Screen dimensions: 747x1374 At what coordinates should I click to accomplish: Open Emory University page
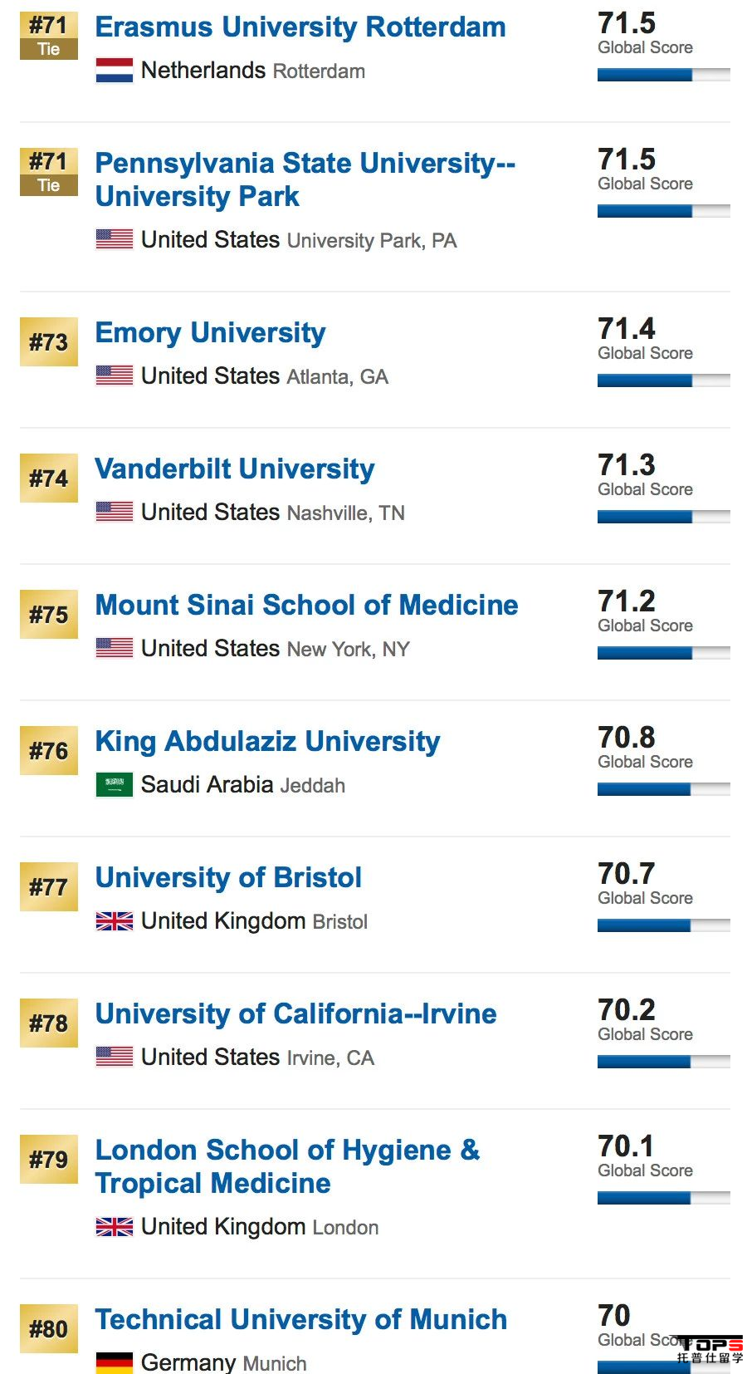210,333
